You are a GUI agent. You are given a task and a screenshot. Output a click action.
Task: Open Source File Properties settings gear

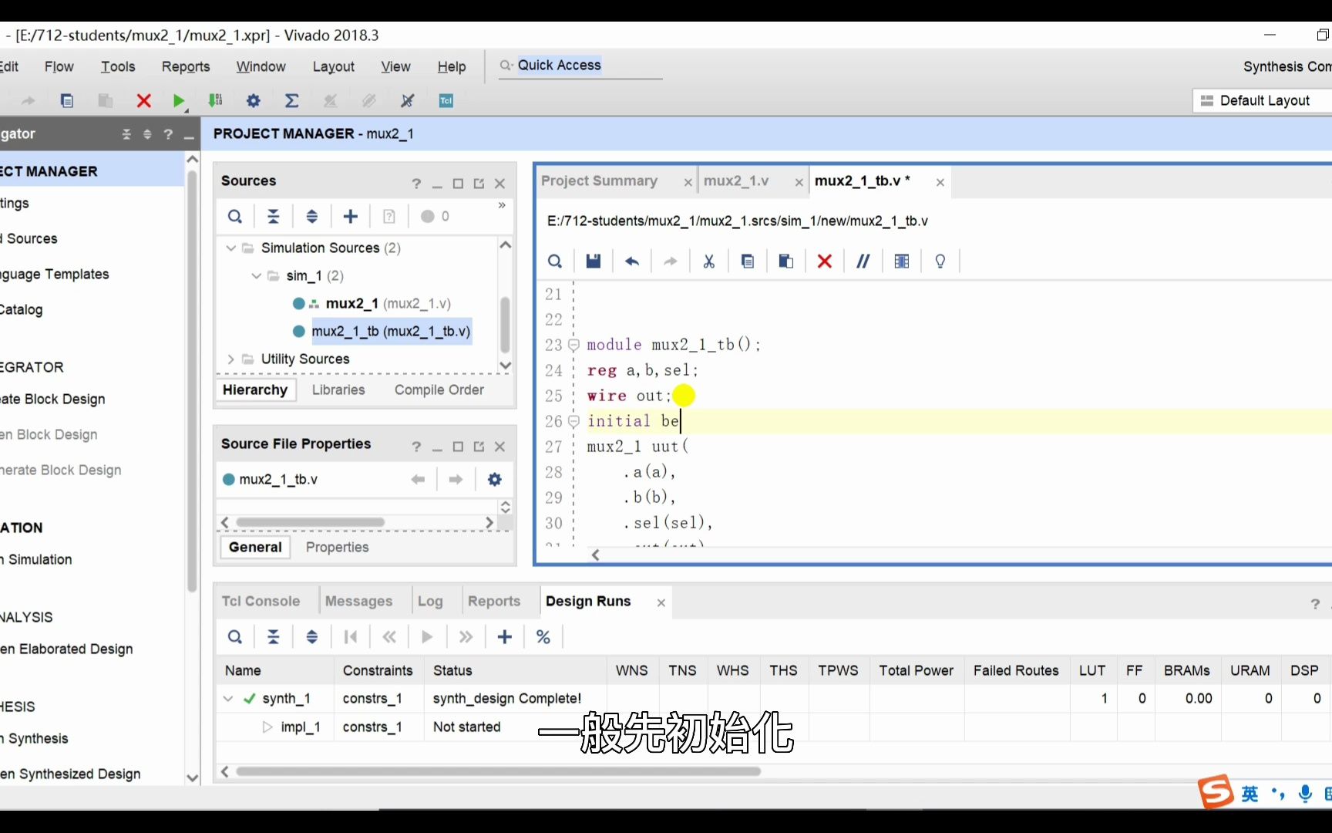coord(495,479)
